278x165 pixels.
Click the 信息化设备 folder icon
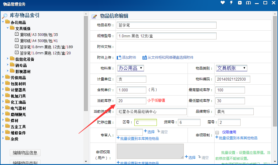pyautogui.click(x=12, y=58)
